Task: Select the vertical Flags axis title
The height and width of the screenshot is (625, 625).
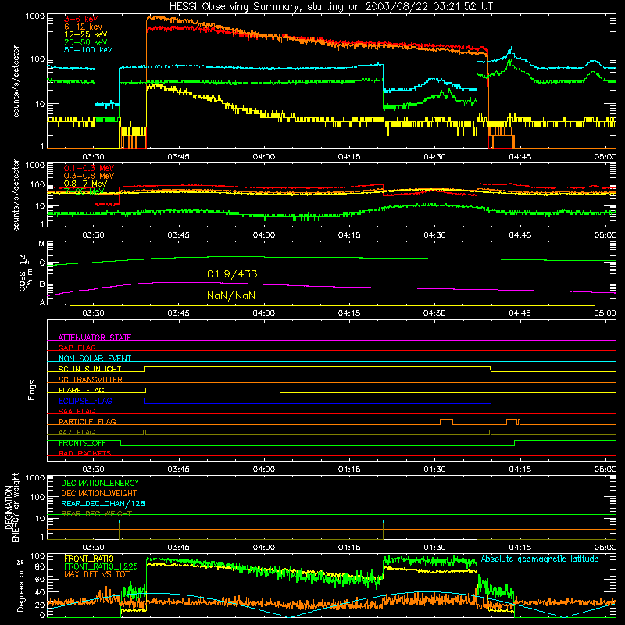Action: [x=32, y=390]
